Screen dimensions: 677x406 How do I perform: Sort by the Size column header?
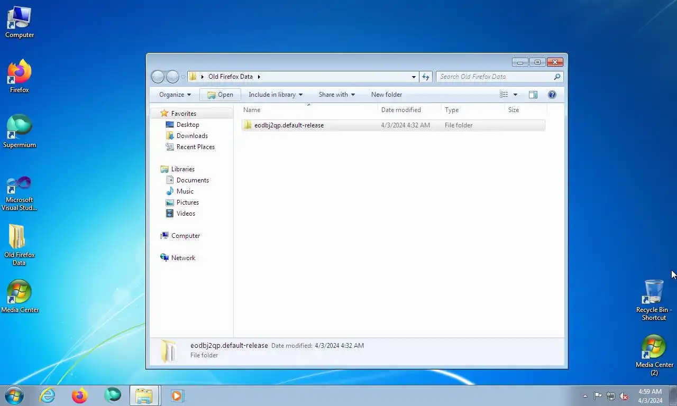pyautogui.click(x=526, y=110)
